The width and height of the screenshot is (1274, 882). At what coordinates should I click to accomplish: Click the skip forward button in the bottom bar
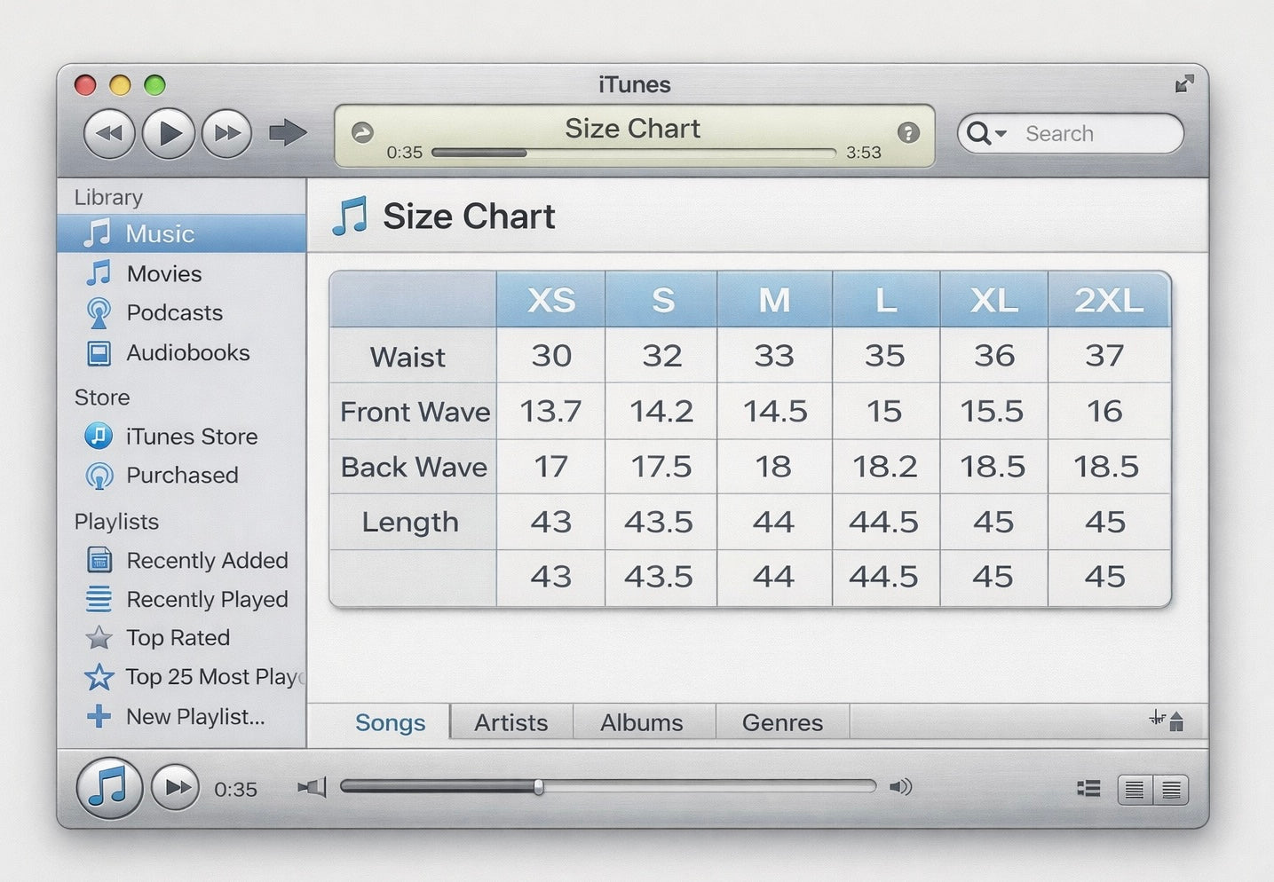pos(175,787)
